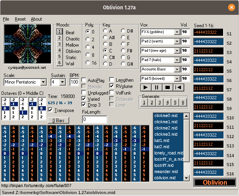
Task: Open the Pad 2 (warm) voice dropdown
Action: tap(177, 41)
